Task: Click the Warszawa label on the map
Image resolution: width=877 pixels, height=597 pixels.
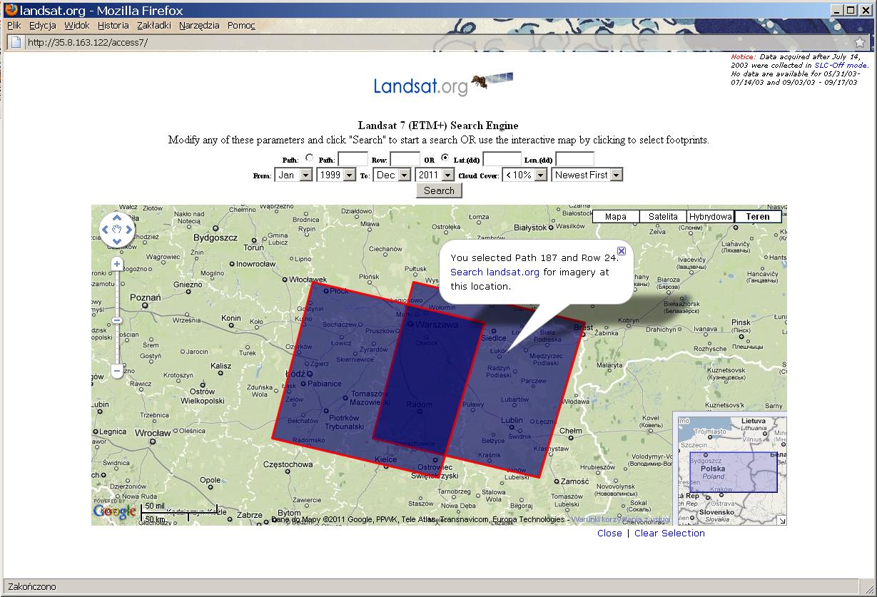Action: (x=436, y=325)
